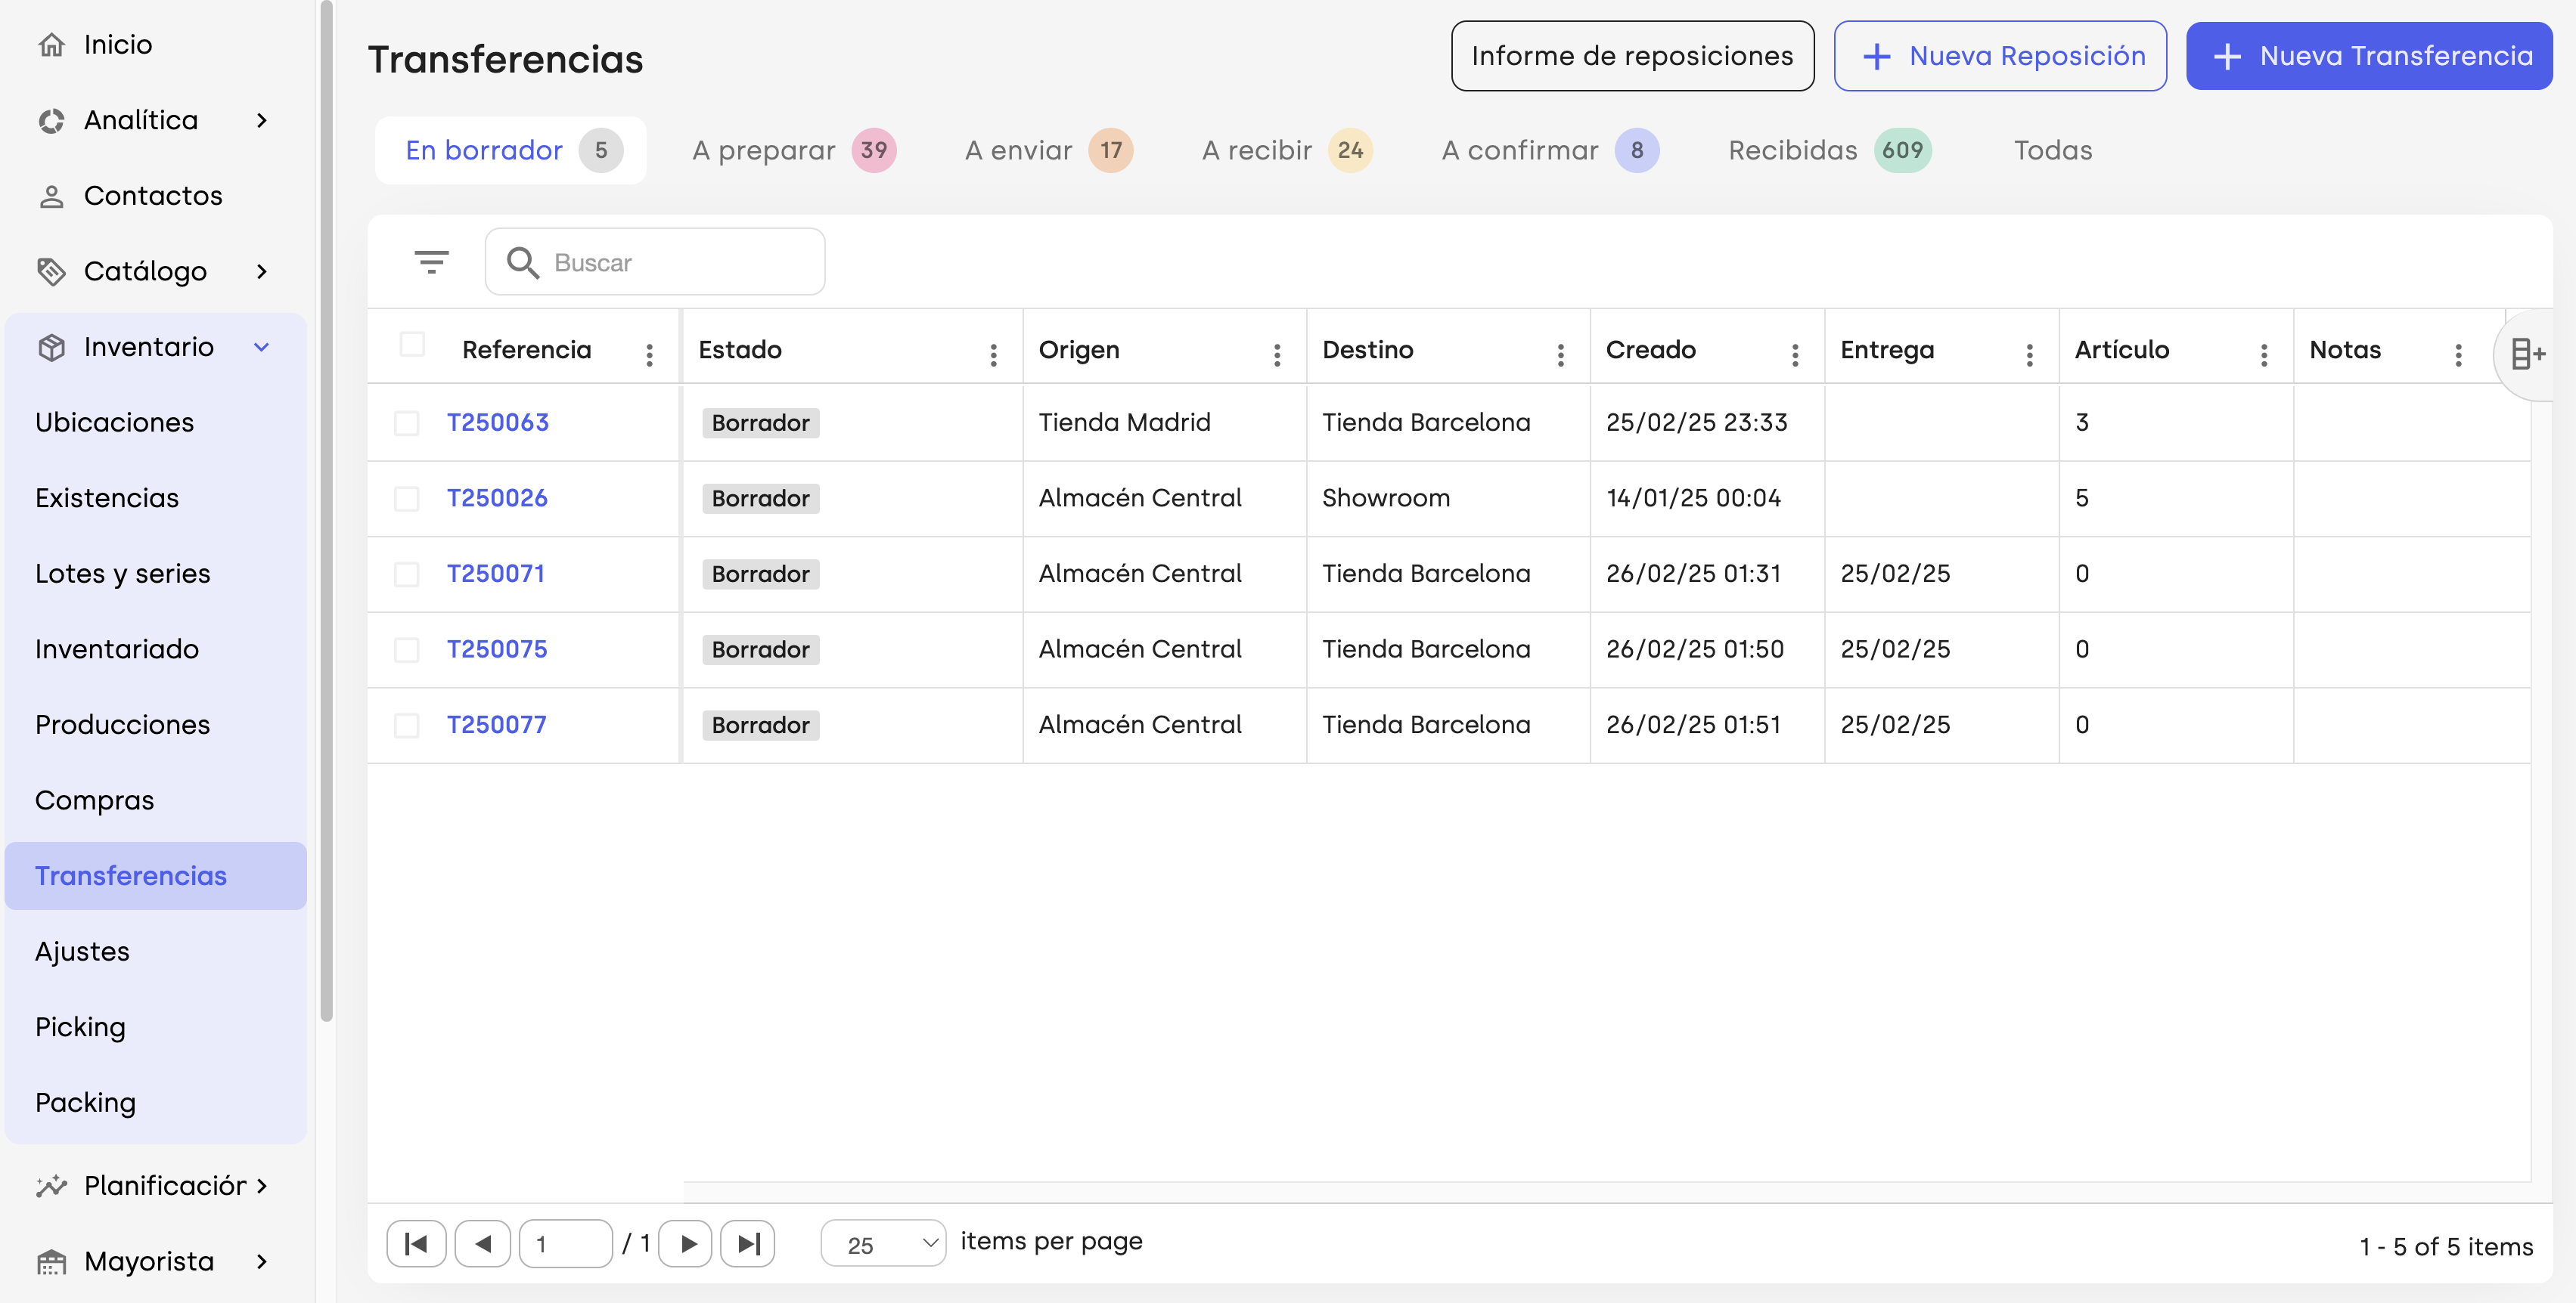2576x1303 pixels.
Task: Check the row T250071 checkbox
Action: tap(406, 574)
